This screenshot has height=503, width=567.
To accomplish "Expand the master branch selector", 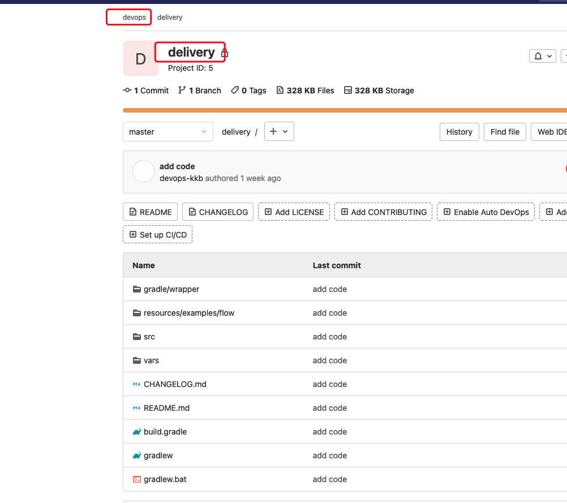I will pos(168,132).
